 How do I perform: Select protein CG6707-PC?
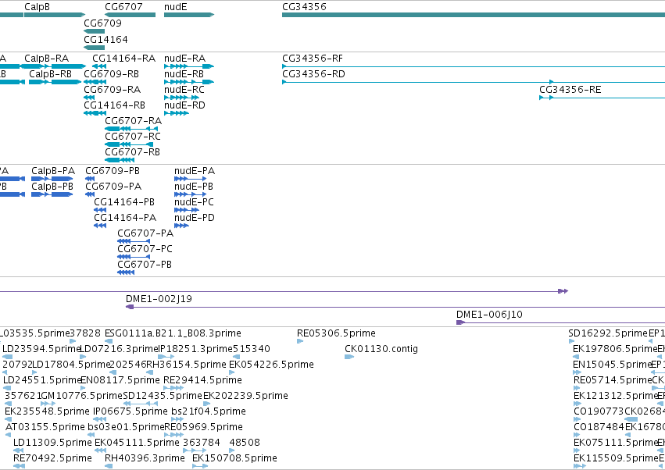click(145, 249)
